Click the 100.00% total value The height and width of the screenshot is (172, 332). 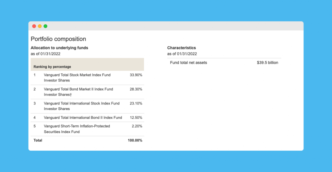pyautogui.click(x=135, y=141)
